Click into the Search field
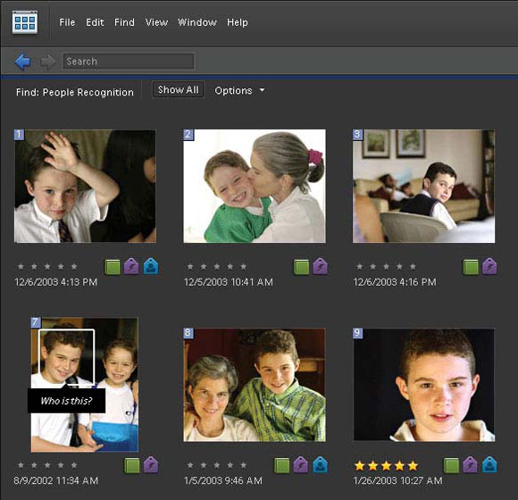Image resolution: width=518 pixels, height=500 pixels. coord(129,62)
